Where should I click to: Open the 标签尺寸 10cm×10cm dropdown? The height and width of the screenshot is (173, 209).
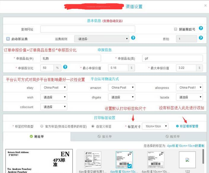[155, 126]
